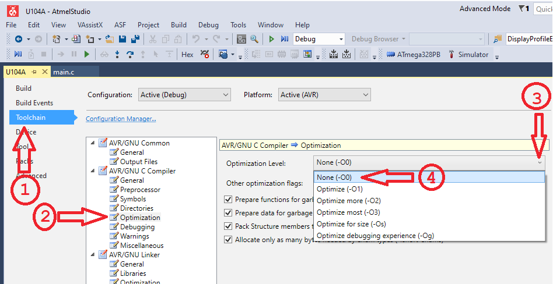Uncheck Pack Structure members together checkbox
This screenshot has width=553, height=284.
[228, 226]
